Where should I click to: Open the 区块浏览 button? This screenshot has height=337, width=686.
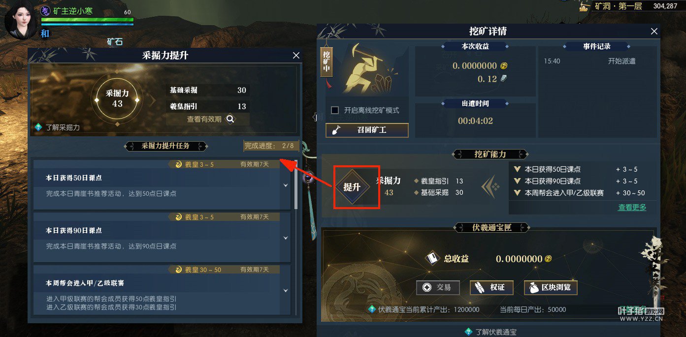point(551,287)
